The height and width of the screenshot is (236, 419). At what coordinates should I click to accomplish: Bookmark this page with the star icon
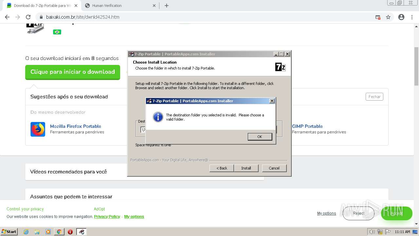[388, 17]
